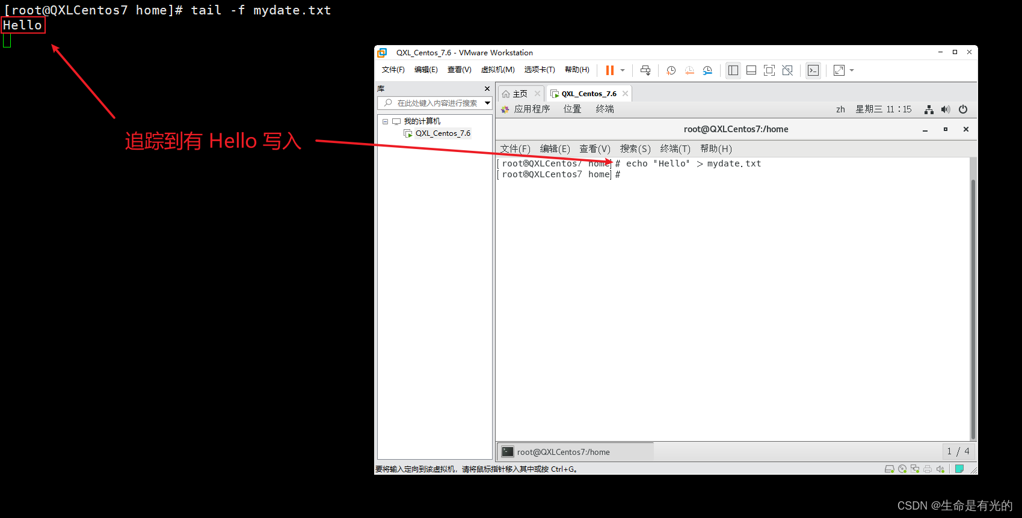Viewport: 1022px width, 518px height.
Task: Click 终端 in the CentOS top bar
Action: click(605, 109)
